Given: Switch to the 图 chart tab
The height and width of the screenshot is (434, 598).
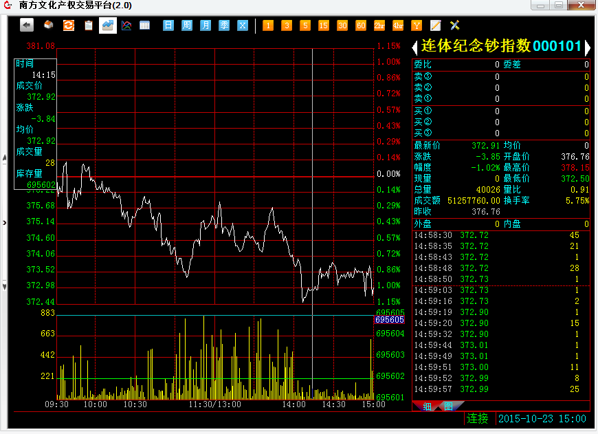Looking at the screenshot, I should coord(447,406).
